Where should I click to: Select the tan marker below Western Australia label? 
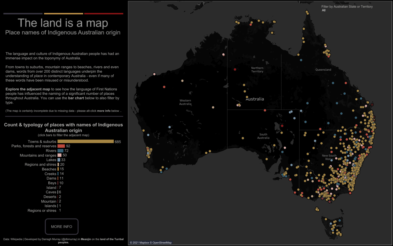(x=213, y=107)
